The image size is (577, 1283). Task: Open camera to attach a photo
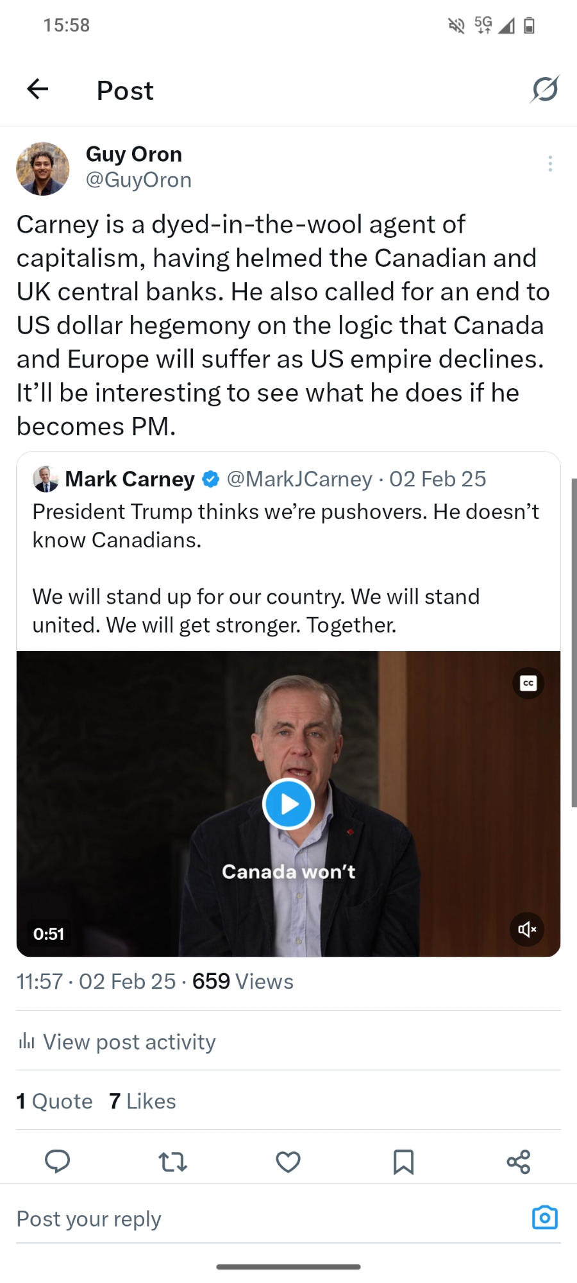[544, 1218]
